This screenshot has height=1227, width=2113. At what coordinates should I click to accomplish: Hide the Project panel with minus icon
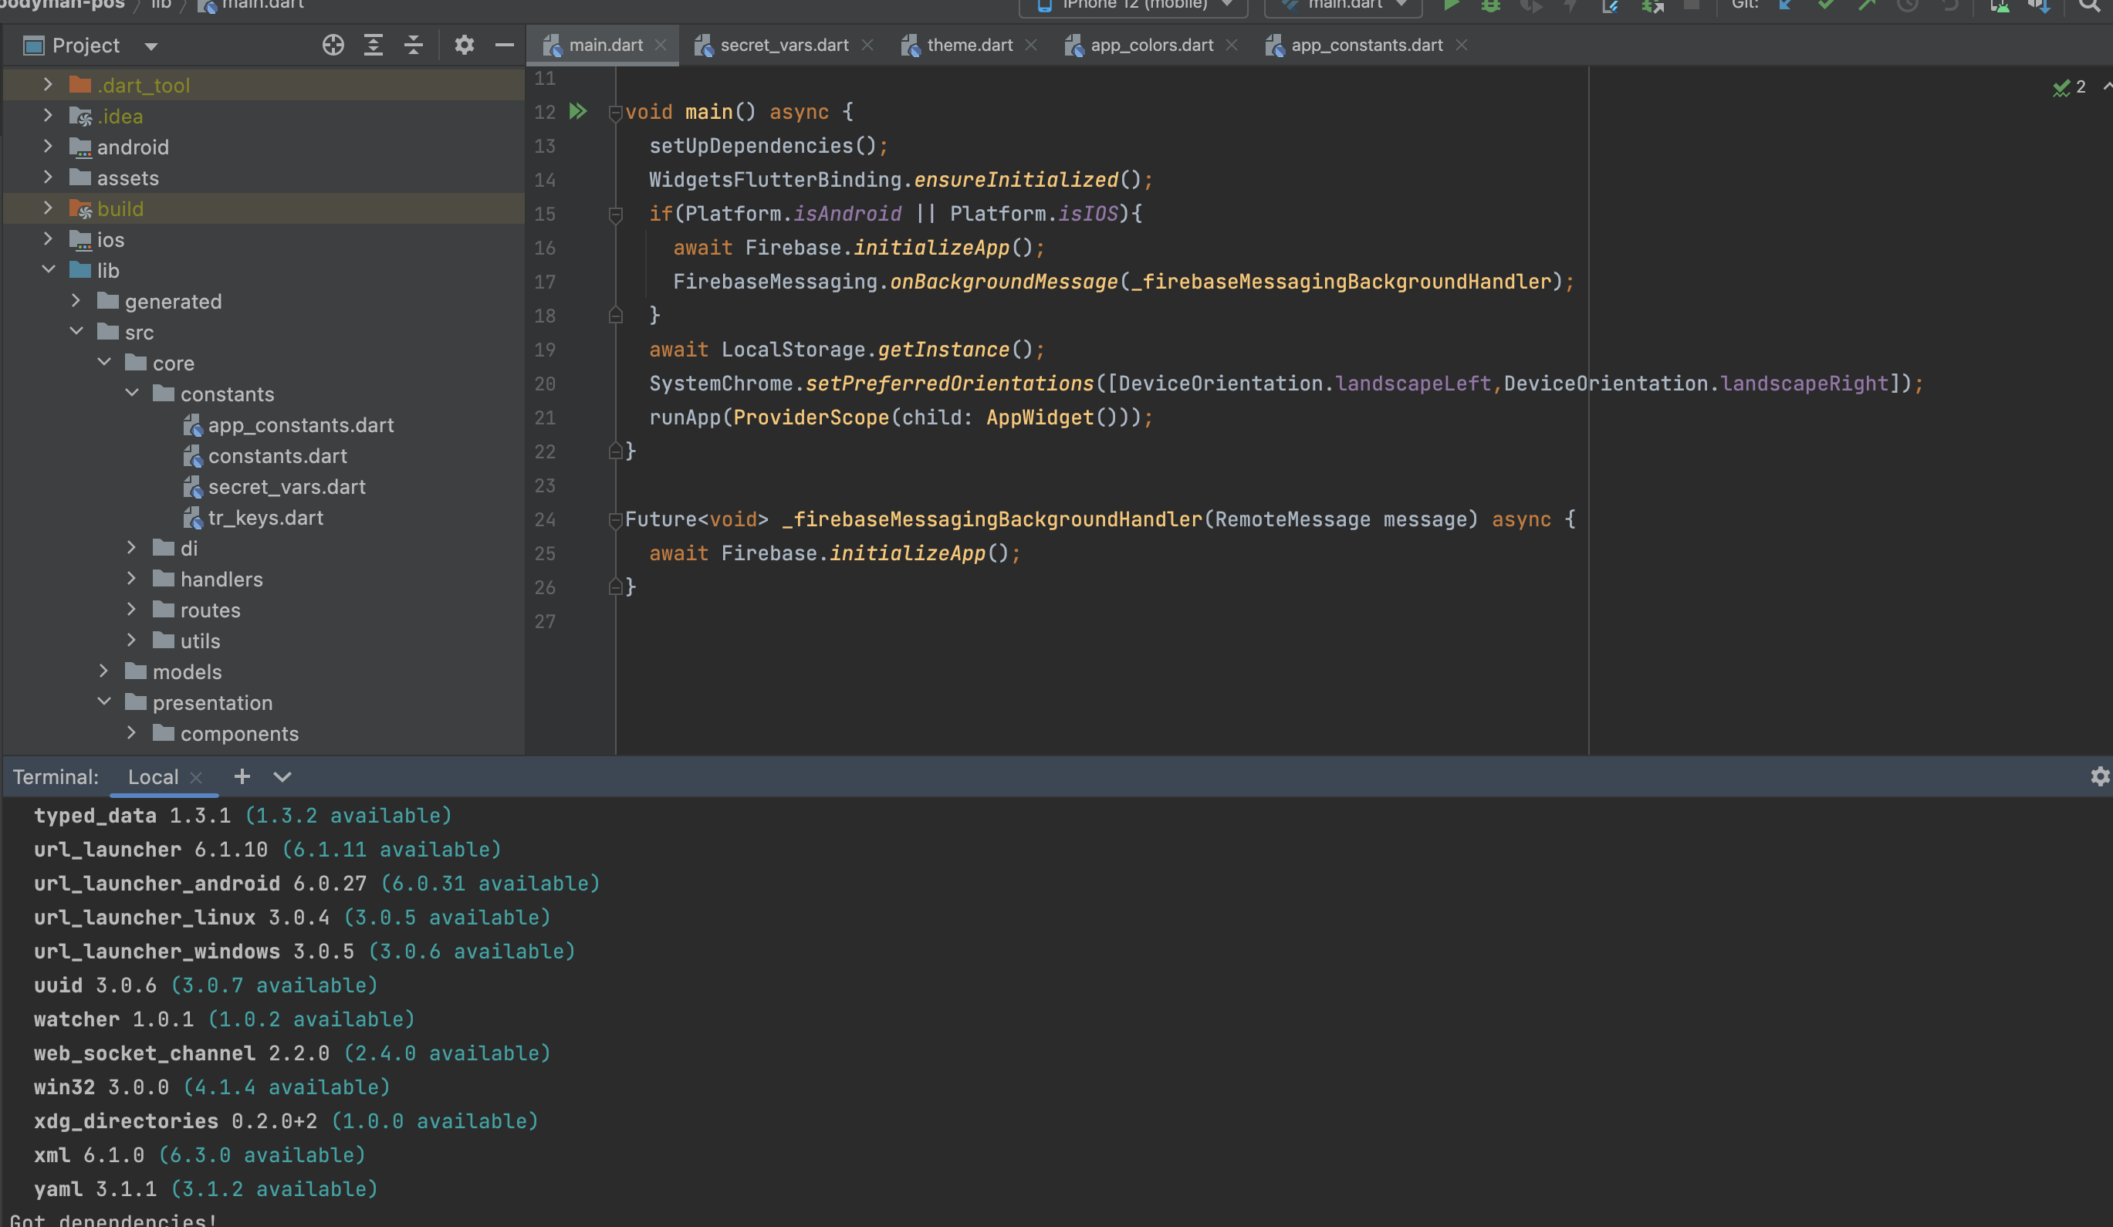point(504,46)
